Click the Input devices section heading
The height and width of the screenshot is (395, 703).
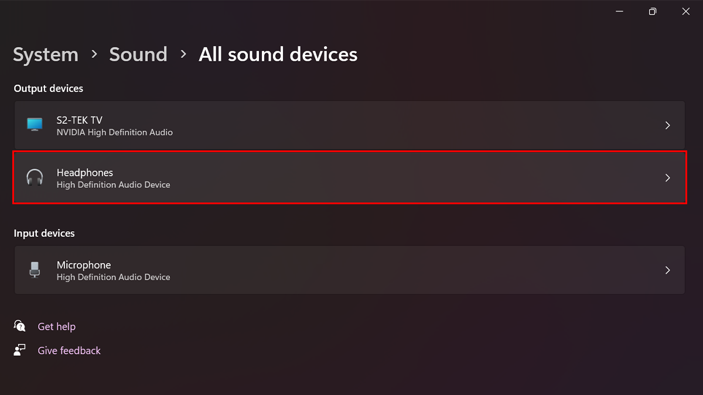tap(45, 233)
